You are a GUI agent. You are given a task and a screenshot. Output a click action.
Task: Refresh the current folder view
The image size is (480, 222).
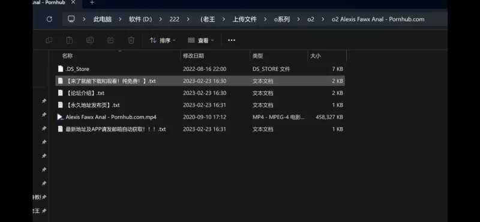[49, 19]
